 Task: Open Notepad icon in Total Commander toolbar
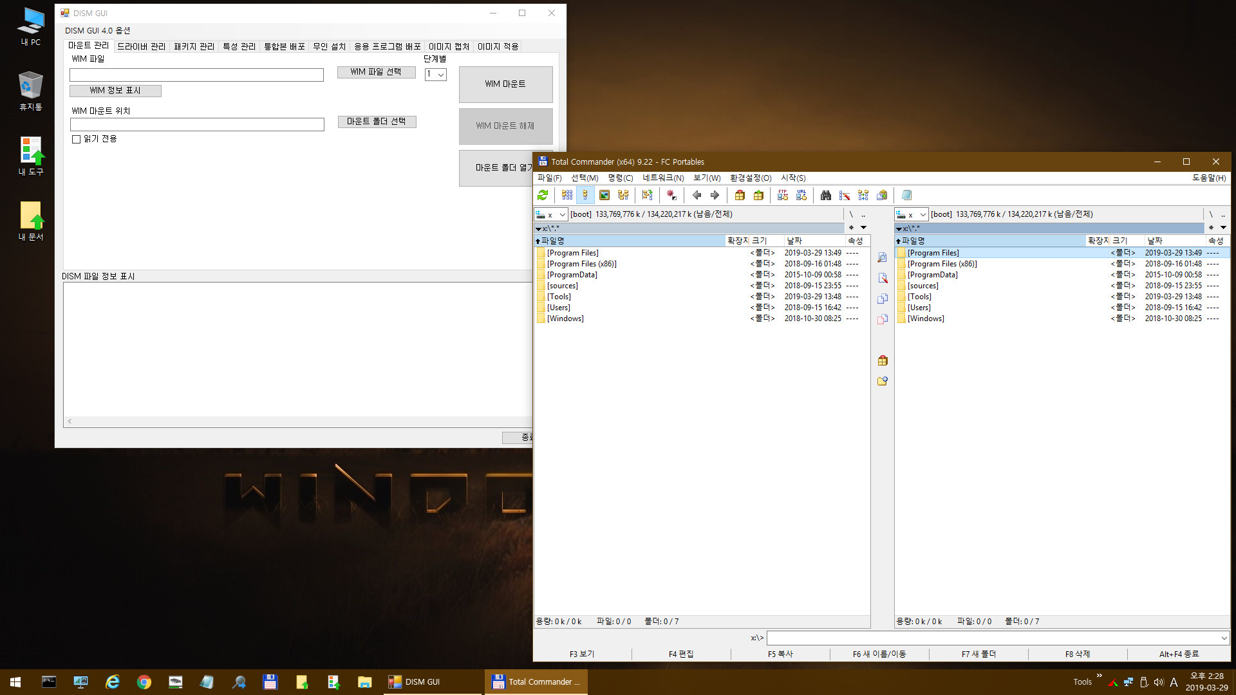pyautogui.click(x=906, y=195)
